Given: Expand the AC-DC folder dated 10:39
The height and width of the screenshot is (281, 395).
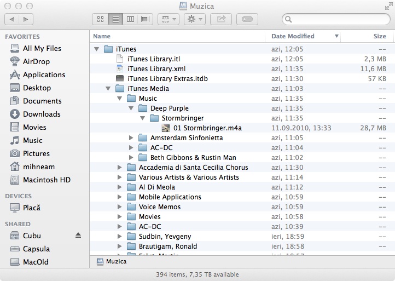Looking at the screenshot, I should [x=120, y=227].
